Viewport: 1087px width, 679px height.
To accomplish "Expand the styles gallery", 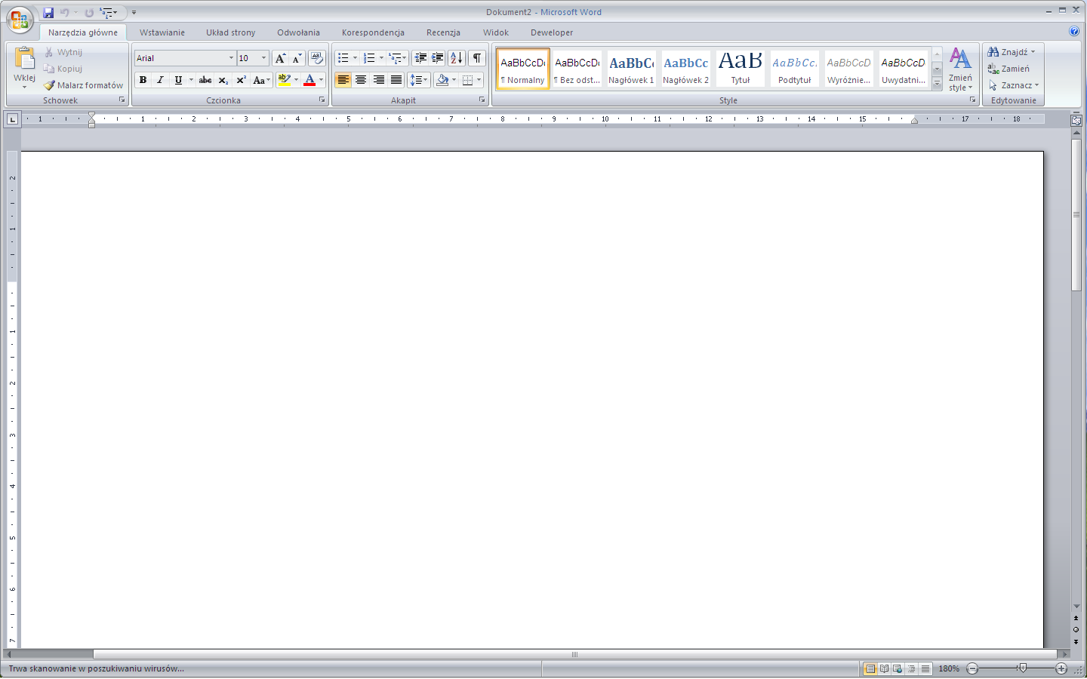I will pyautogui.click(x=937, y=84).
